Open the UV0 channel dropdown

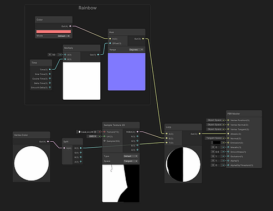(92, 136)
